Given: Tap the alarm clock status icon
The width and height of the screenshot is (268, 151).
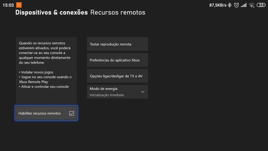Looking at the screenshot, I should [237, 5].
